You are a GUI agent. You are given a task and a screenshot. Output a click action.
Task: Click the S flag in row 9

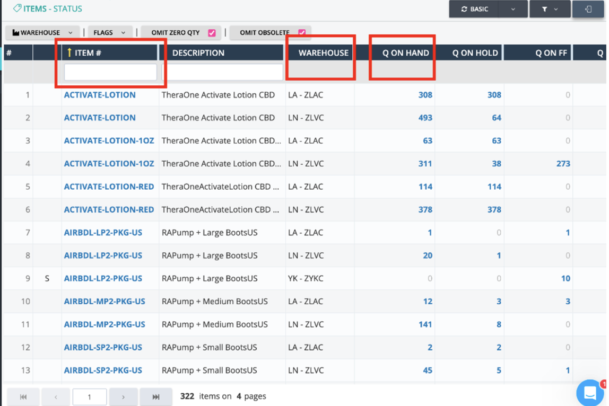[x=47, y=278]
